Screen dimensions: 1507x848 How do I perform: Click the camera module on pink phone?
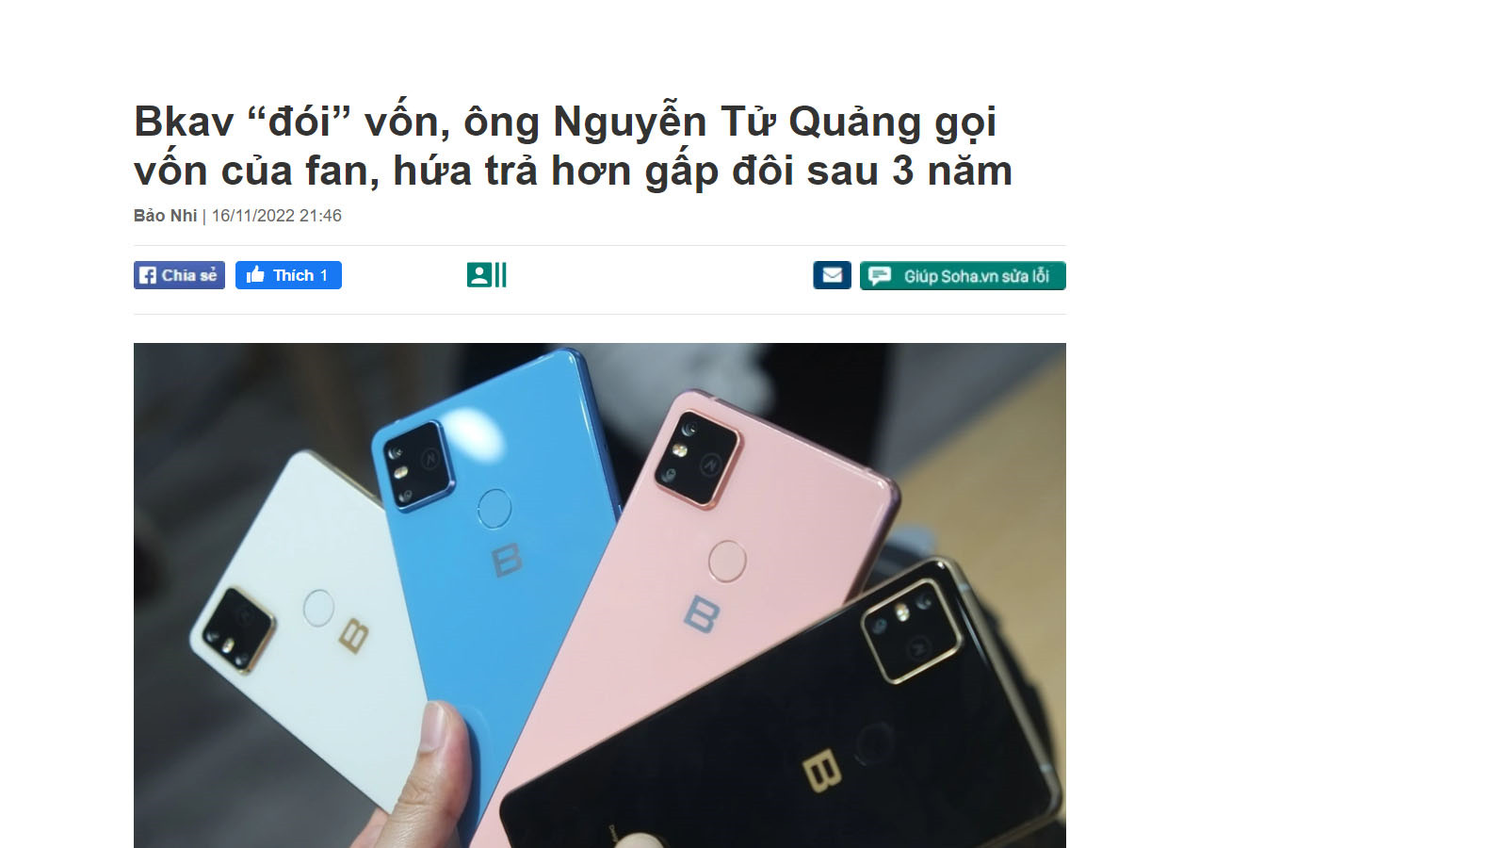[696, 460]
